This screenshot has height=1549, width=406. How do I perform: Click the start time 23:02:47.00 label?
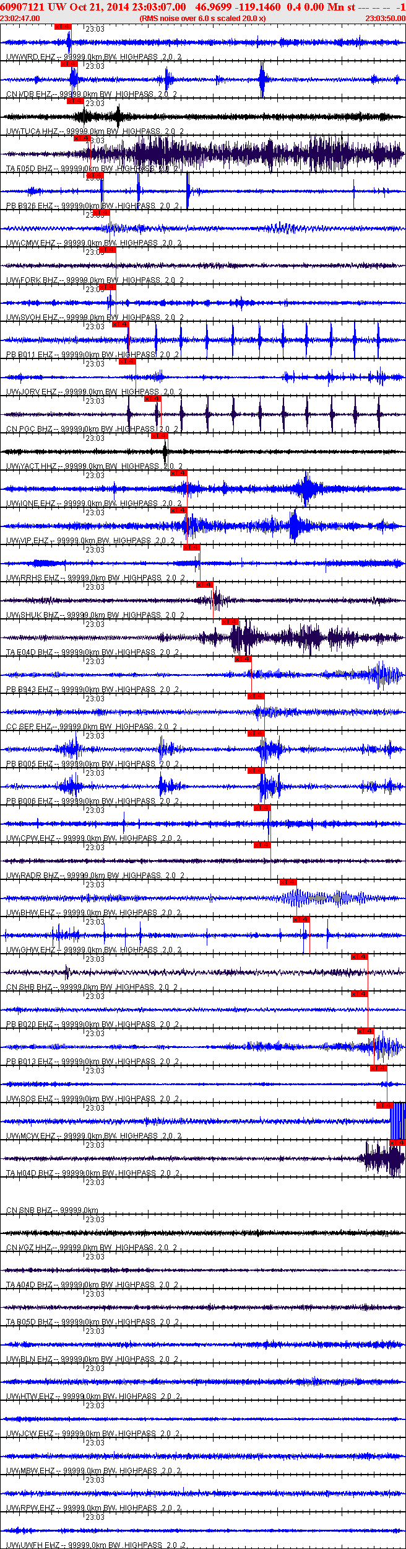pos(20,19)
